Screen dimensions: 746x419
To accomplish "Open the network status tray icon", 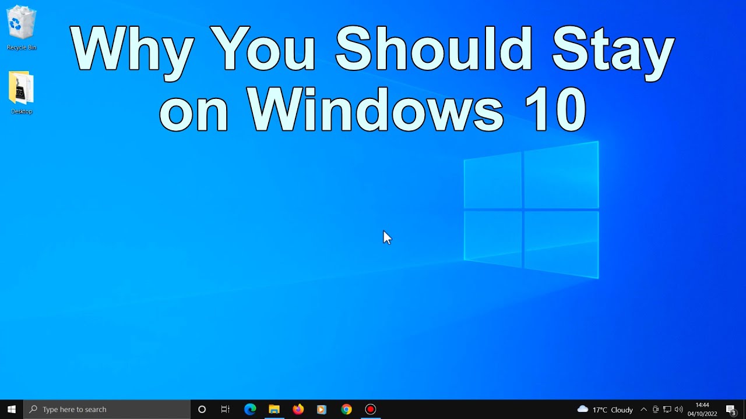I will (x=667, y=409).
